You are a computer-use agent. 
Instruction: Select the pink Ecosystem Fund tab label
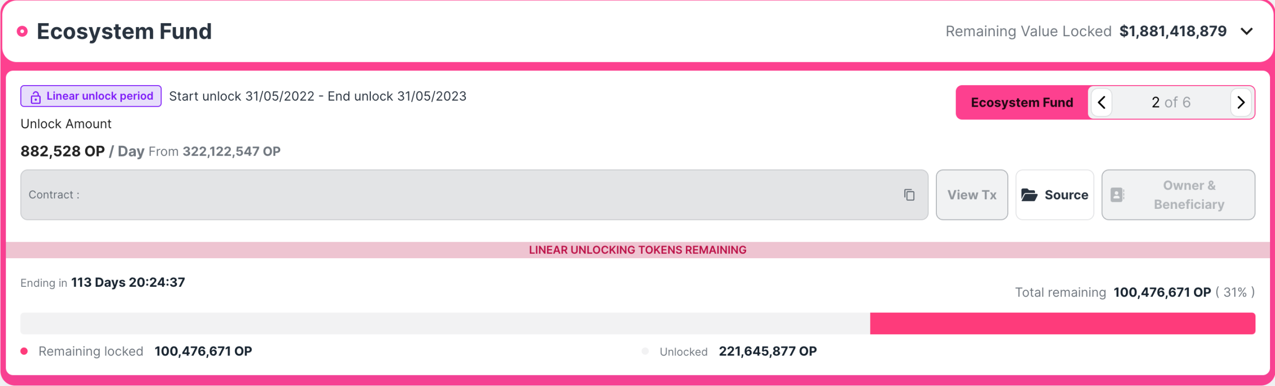coord(1021,103)
